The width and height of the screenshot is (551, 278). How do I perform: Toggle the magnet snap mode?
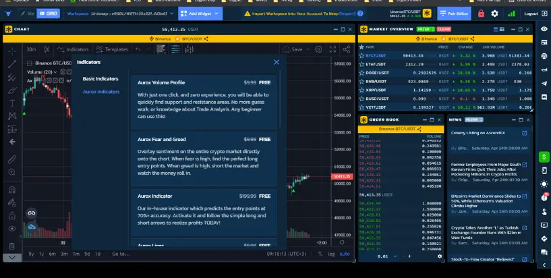point(12,190)
